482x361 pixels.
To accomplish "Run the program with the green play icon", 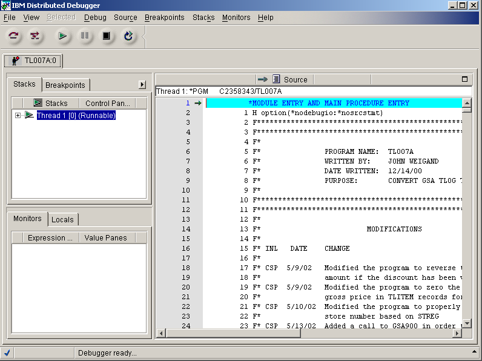I will [x=63, y=36].
